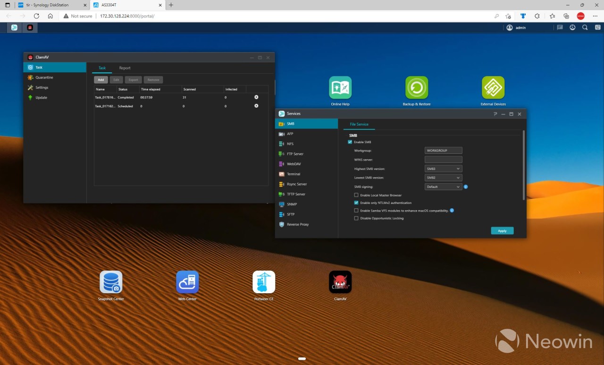Image resolution: width=604 pixels, height=365 pixels.
Task: Open the SMB signing dropdown
Action: 443,187
